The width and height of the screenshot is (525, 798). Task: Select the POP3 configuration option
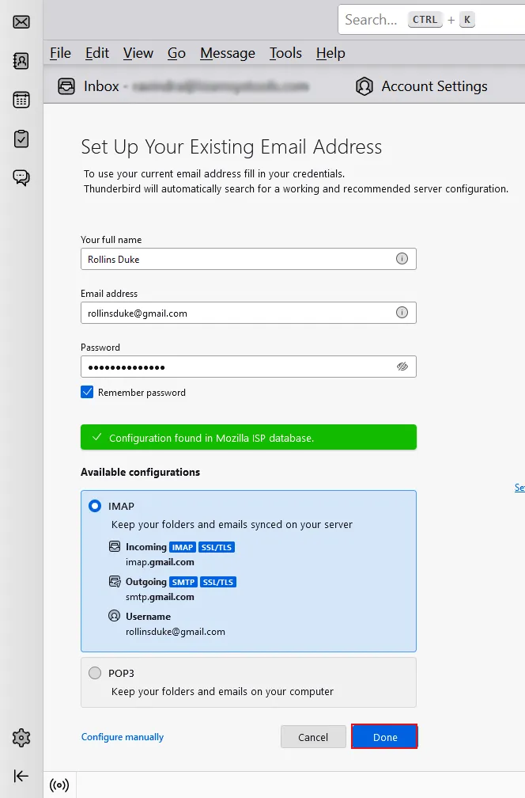pos(95,674)
